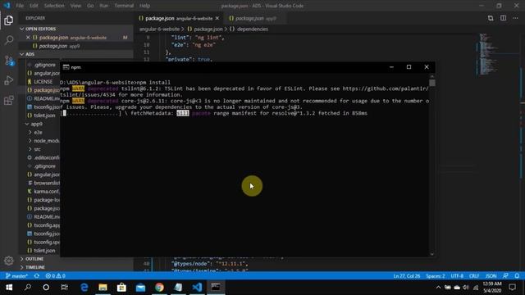Open the View menu
The width and height of the screenshot is (525, 295).
tap(75, 6)
